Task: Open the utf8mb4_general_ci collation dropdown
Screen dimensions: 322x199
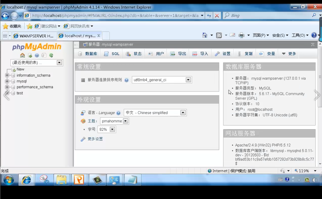Action: click(x=162, y=80)
